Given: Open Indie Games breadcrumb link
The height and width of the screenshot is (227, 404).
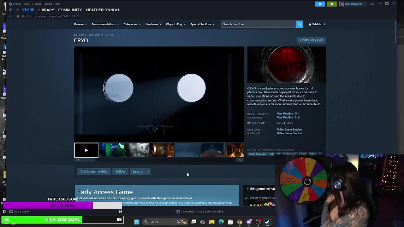Looking at the screenshot, I should 96,35.
